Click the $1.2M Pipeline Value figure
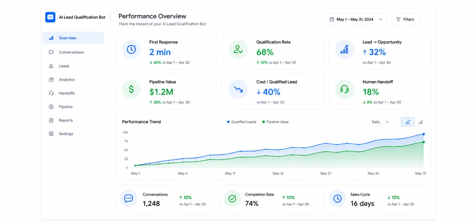476x224 pixels. [x=161, y=92]
